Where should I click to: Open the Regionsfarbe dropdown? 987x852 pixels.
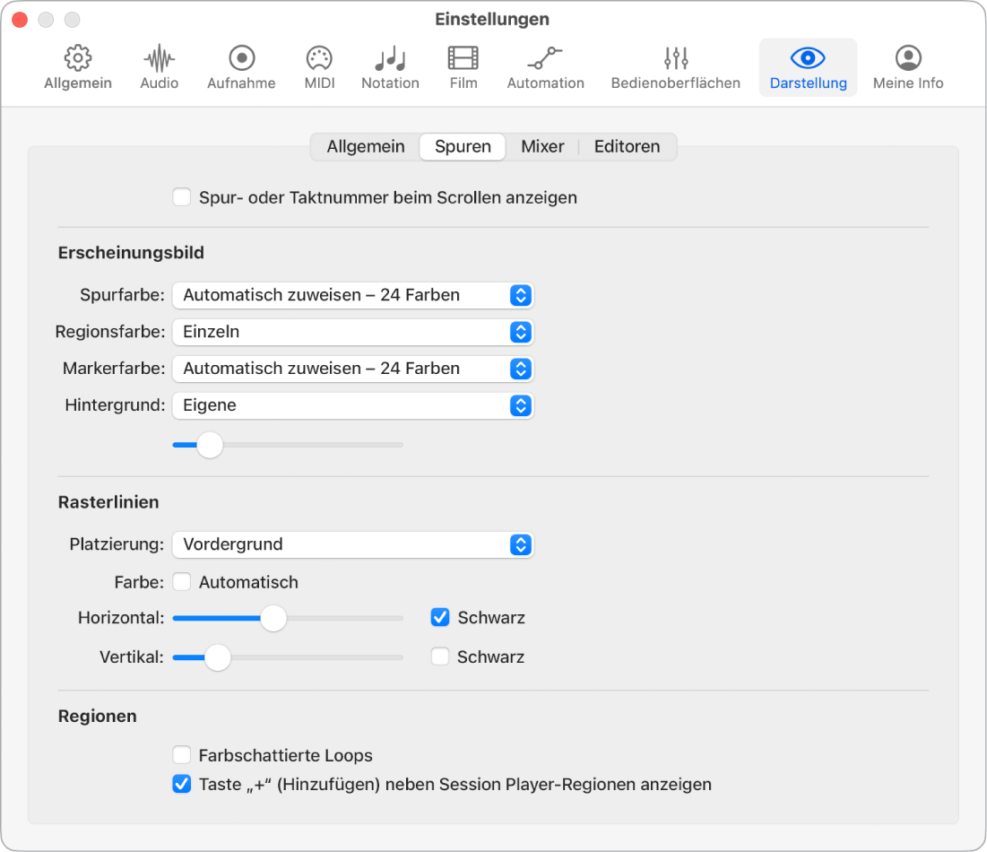[x=353, y=332]
